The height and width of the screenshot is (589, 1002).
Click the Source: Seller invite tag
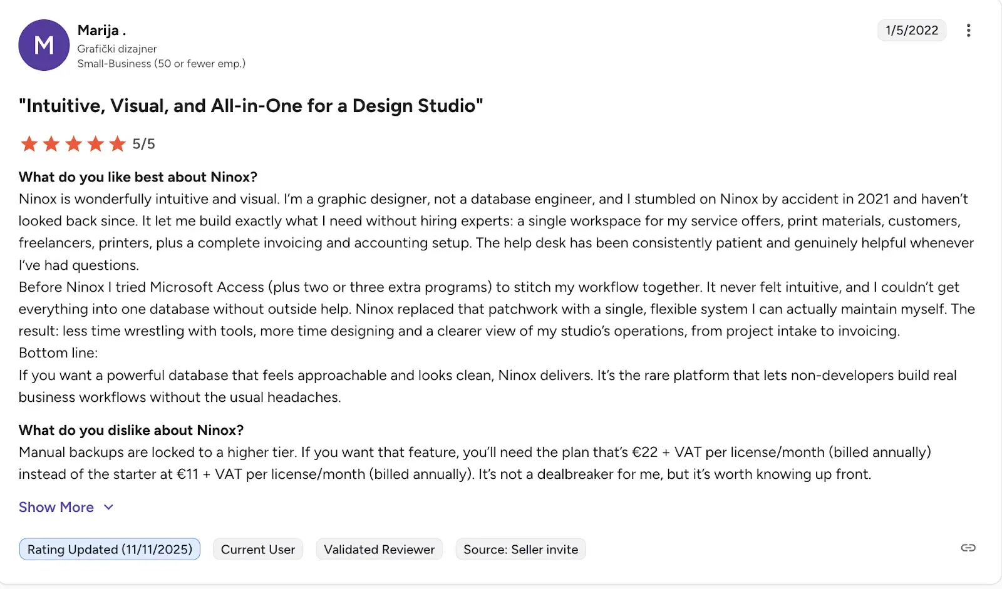point(520,549)
